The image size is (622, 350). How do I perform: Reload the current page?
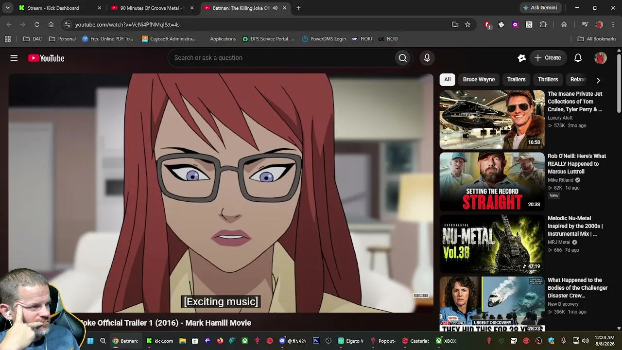pos(37,24)
